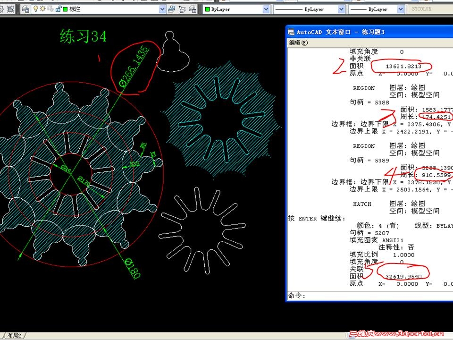Screen dimensions: 453x340
Task: Click the Layer Previous icon
Action: coord(182,9)
